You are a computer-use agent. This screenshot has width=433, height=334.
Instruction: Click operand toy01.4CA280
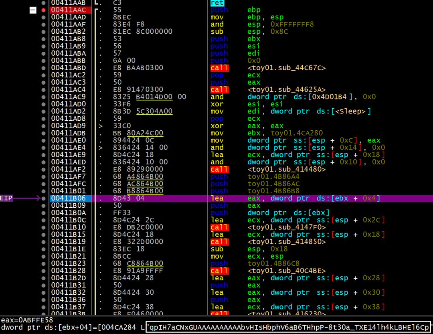pos(297,133)
